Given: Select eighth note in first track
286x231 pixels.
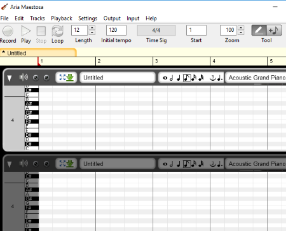Looking at the screenshot, I should pos(187,78).
